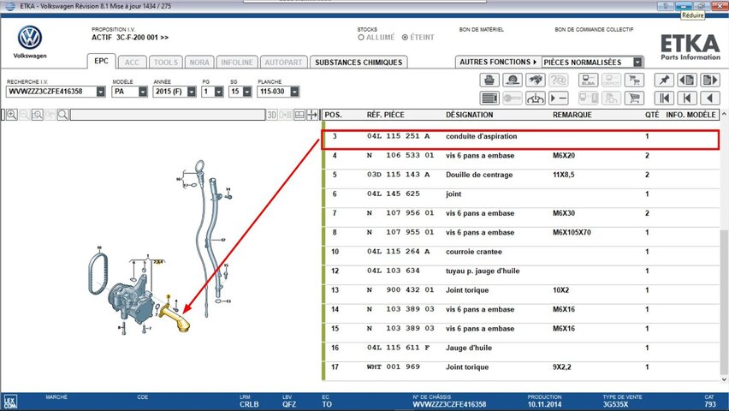Switch to the SUBSTANCES CHIMIQUES tab
Viewport: 729px width, 411px height.
point(358,63)
